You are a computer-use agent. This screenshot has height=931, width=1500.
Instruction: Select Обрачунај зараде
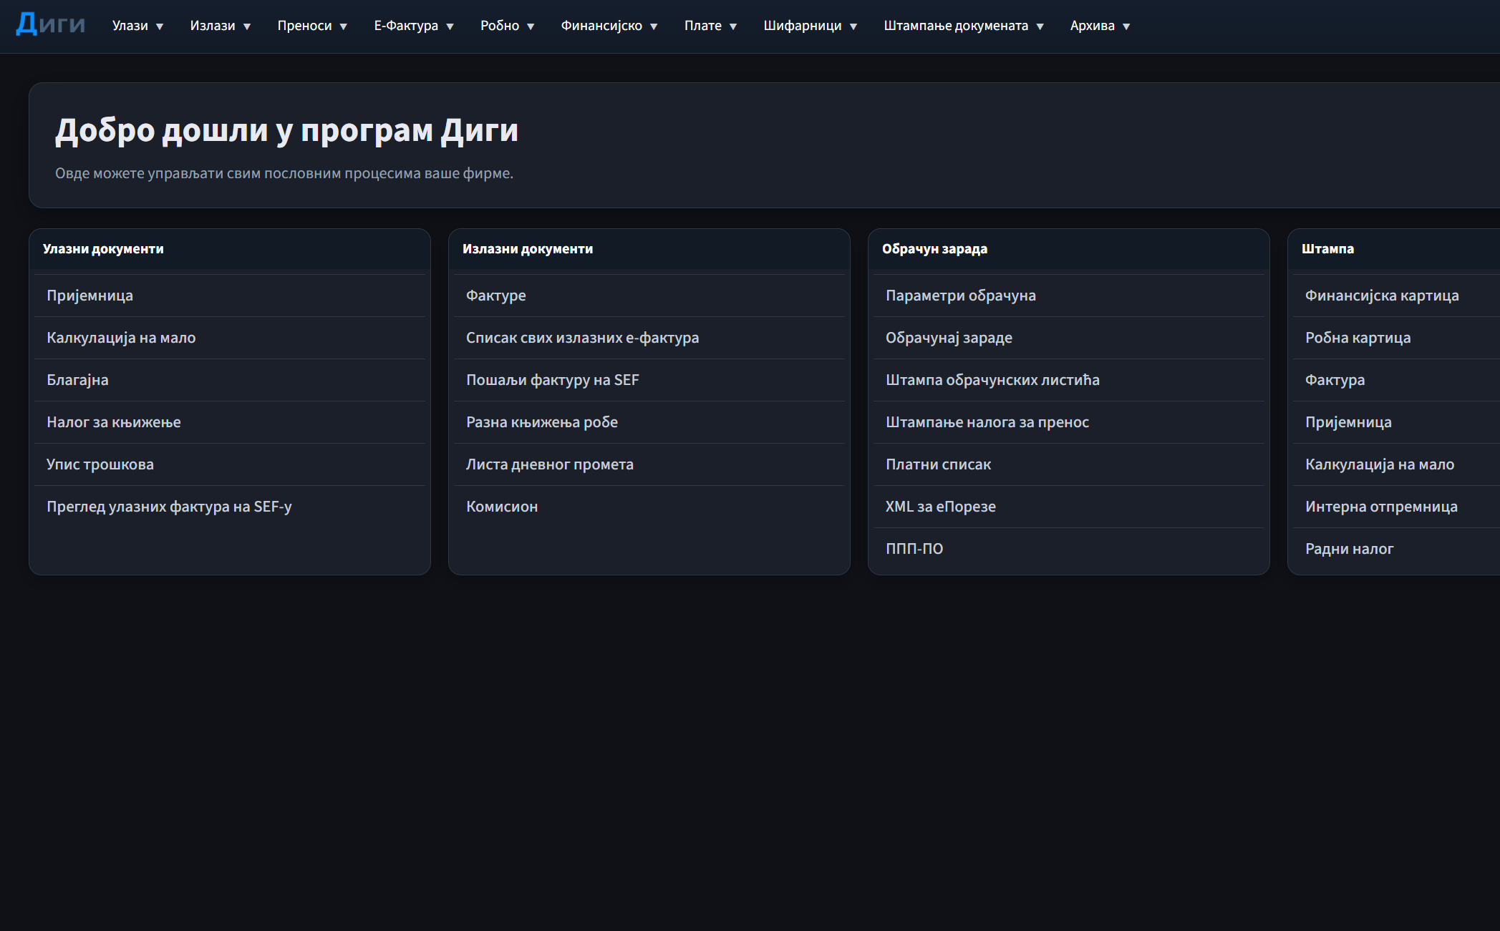coord(1069,338)
